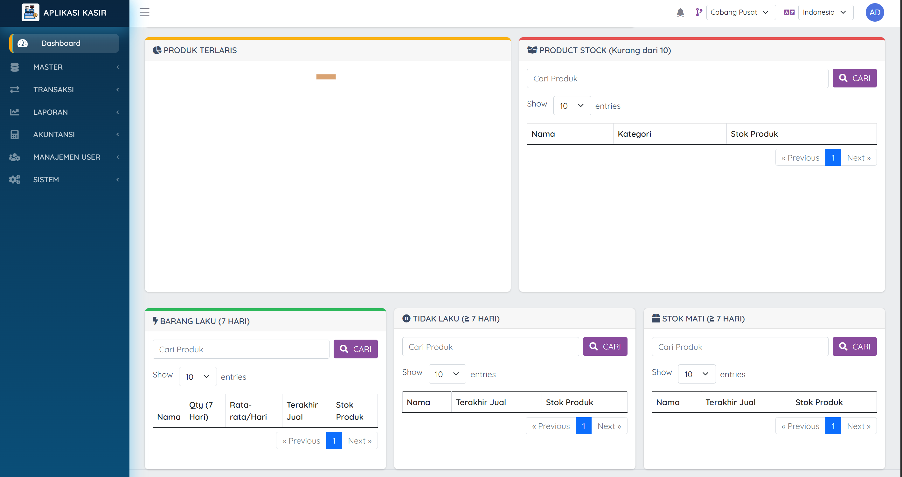This screenshot has height=477, width=902.
Task: Click CARI button in Product Stock panel
Action: tap(854, 78)
